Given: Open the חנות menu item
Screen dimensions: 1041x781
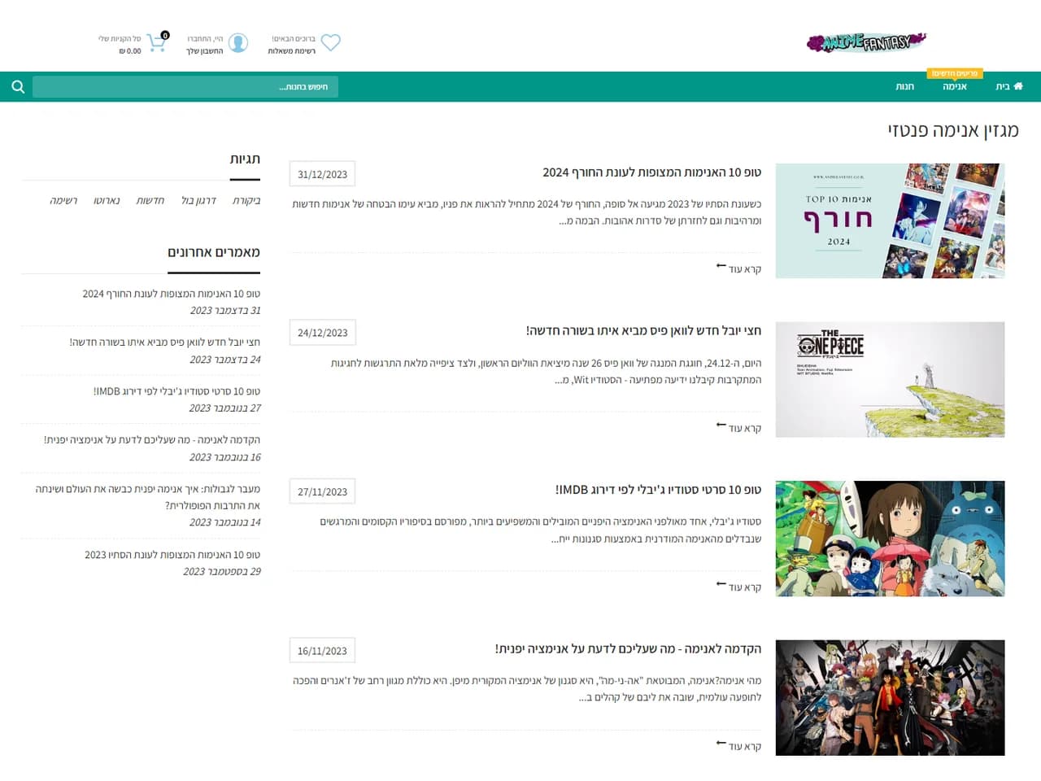Looking at the screenshot, I should coord(905,86).
